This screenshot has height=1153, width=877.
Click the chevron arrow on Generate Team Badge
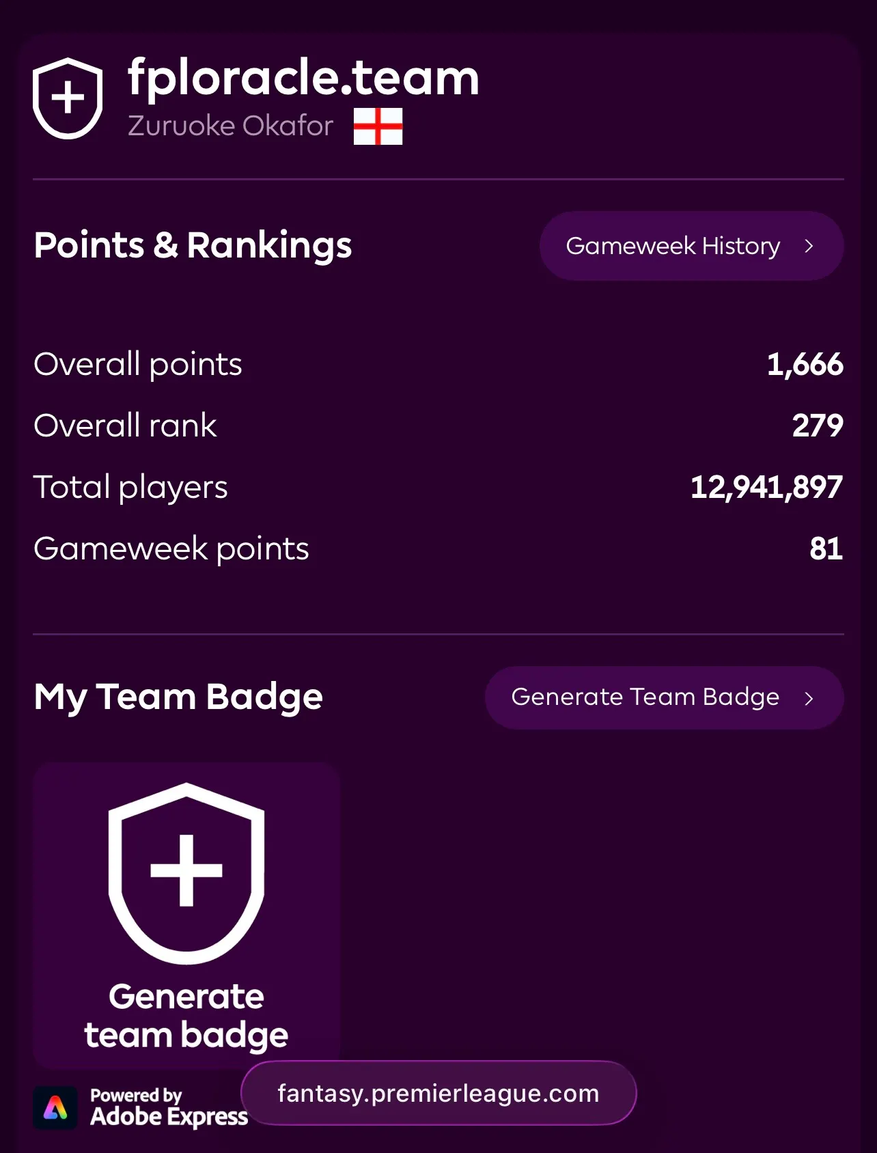pos(809,698)
